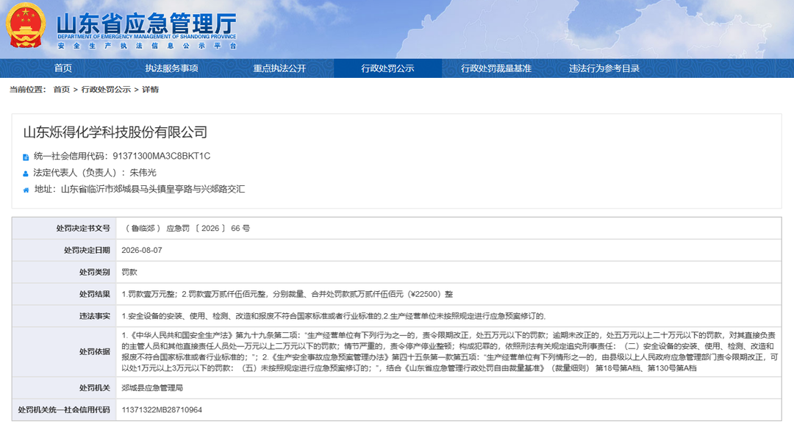Viewport: 794px width, 430px height.
Task: Click the English department name subtitle
Action: click(146, 37)
